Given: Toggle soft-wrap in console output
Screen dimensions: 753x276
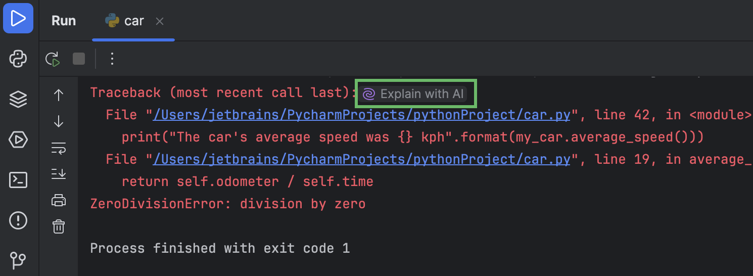Looking at the screenshot, I should tap(59, 148).
